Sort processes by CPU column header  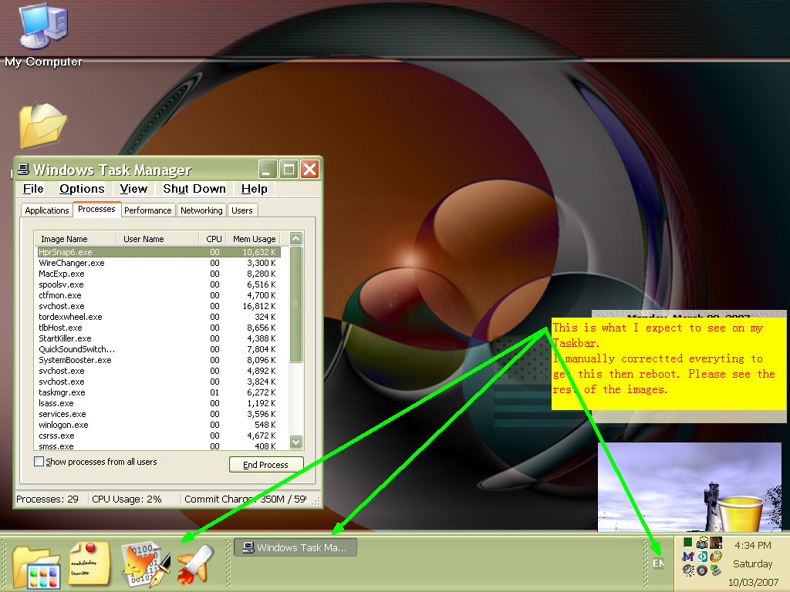pyautogui.click(x=214, y=239)
